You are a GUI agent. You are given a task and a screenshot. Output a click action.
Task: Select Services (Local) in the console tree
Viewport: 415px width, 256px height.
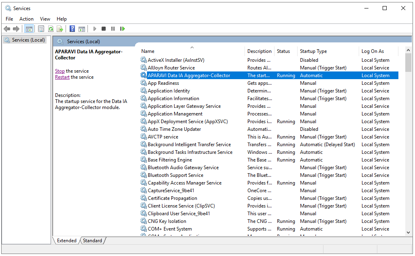pyautogui.click(x=28, y=40)
